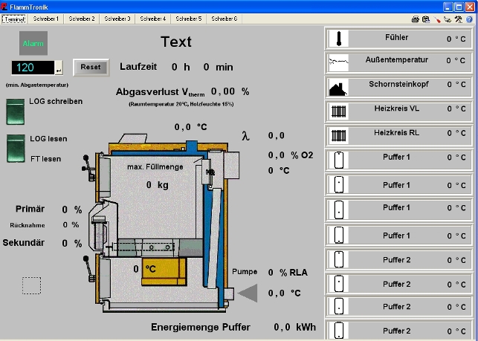Image resolution: width=478 pixels, height=341 pixels.
Task: Click the dotted empty box at bottom left
Action: pos(32,285)
